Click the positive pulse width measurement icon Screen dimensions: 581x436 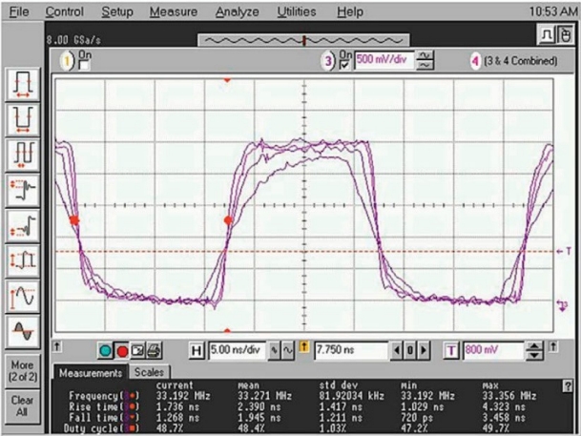coord(22,85)
